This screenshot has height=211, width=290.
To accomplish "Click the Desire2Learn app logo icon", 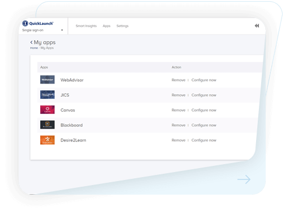I will click(x=47, y=140).
